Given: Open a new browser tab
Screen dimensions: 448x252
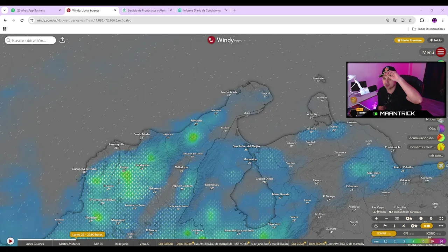Looking at the screenshot, I should (x=234, y=10).
